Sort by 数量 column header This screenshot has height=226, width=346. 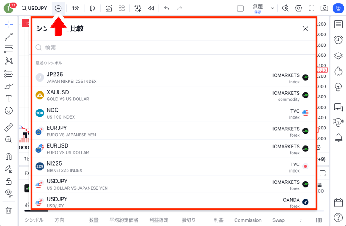93,220
